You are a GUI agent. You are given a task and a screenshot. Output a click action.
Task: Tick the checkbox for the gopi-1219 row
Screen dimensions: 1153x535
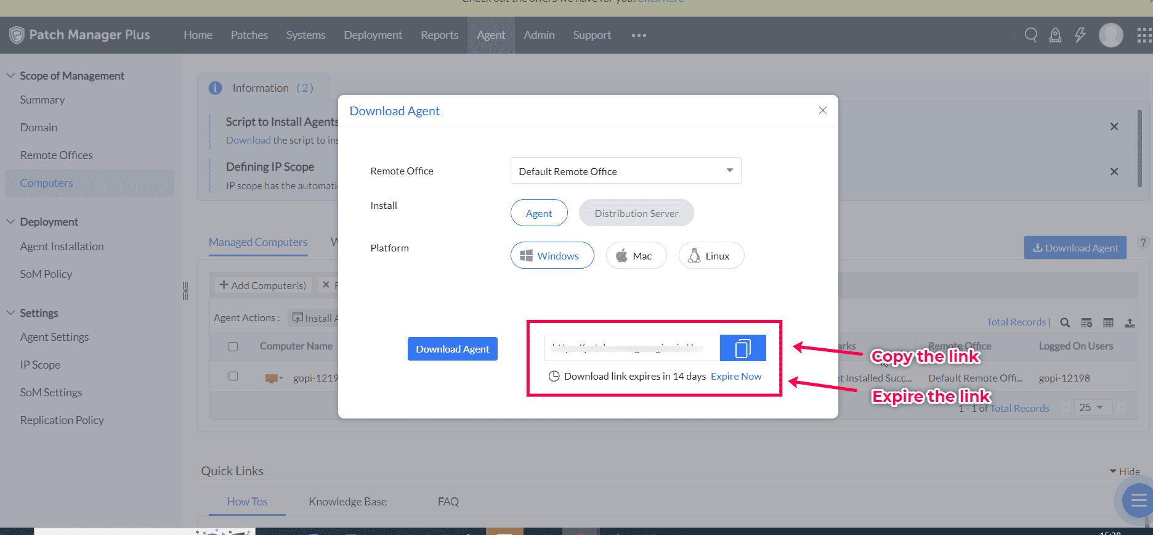pos(233,376)
